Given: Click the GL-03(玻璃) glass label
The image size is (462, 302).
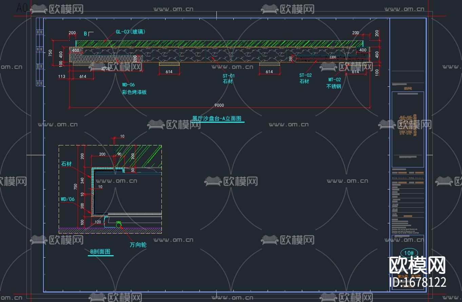Looking at the screenshot, I should coord(131,32).
